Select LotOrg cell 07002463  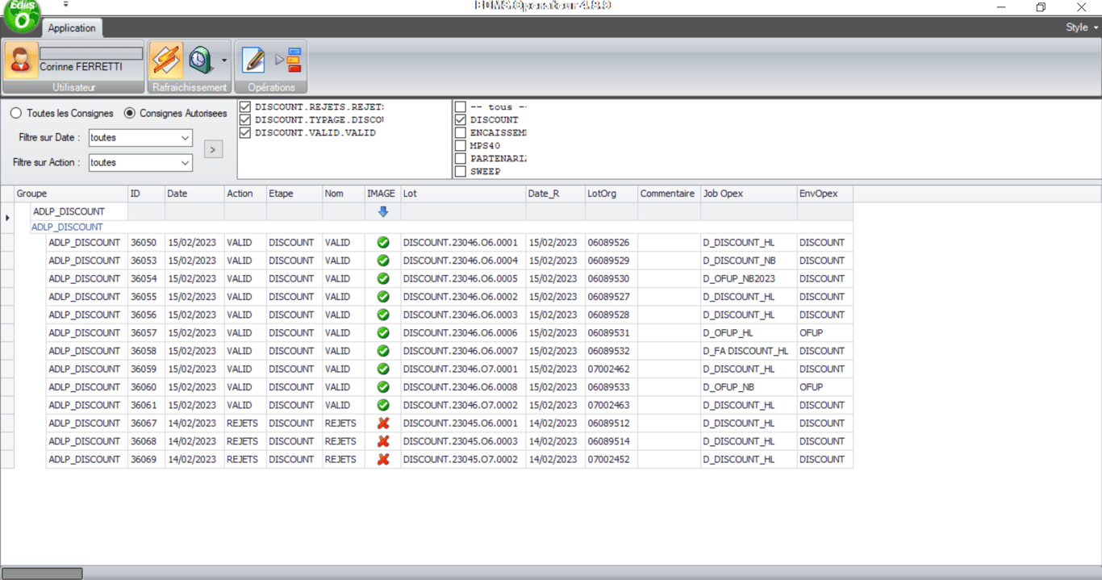(612, 405)
